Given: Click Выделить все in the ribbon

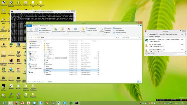Looking at the screenshot, I should click(x=117, y=28).
